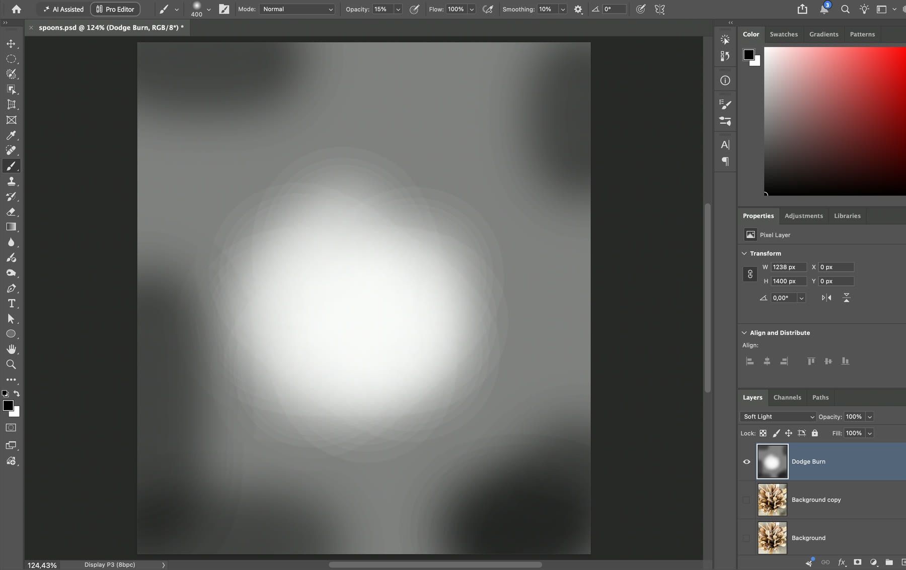Select the Elliptical Marquee tool
The height and width of the screenshot is (570, 906).
click(x=11, y=59)
